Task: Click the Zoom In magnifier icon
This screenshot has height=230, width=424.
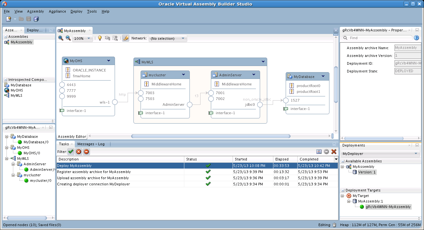Action: click(x=61, y=38)
